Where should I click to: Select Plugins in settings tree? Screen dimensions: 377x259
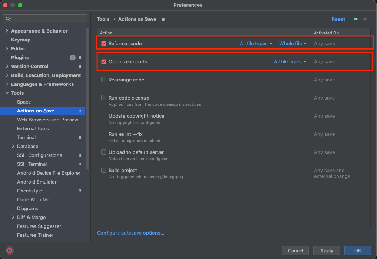pos(20,58)
